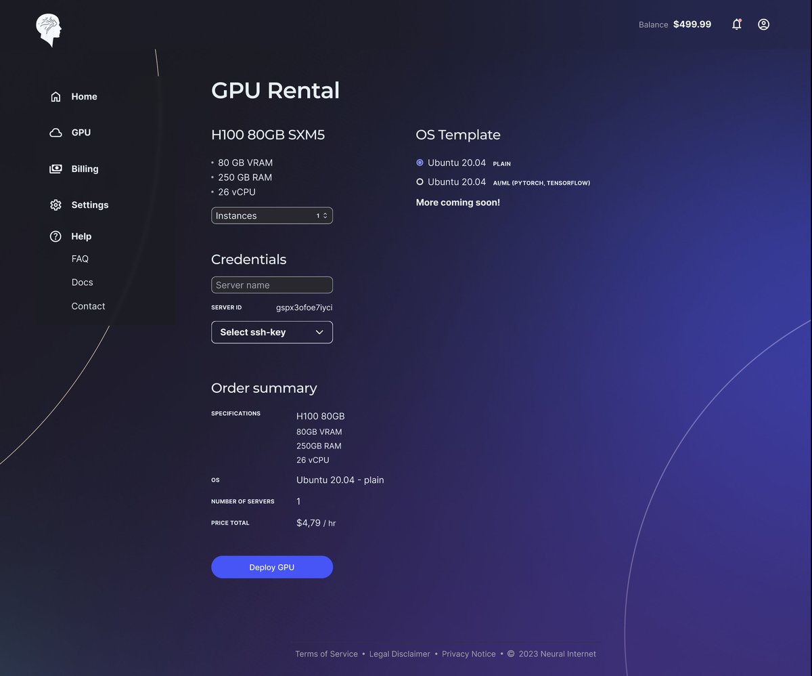Expand the Select ssh-key dropdown

(272, 332)
